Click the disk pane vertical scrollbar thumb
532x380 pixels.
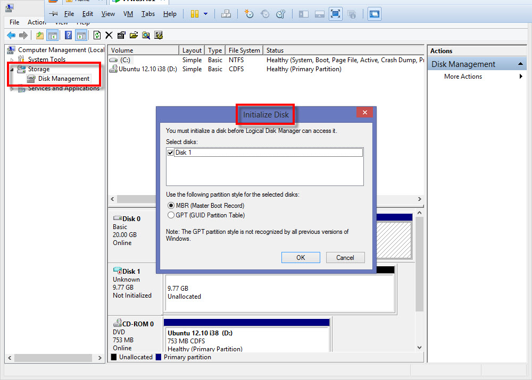(x=419, y=265)
